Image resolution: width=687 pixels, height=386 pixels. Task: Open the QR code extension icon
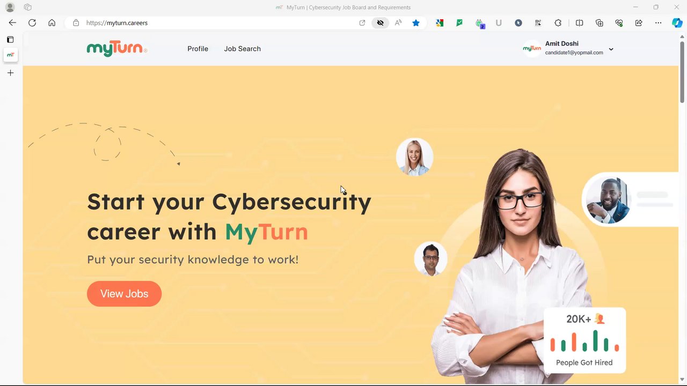(x=538, y=23)
